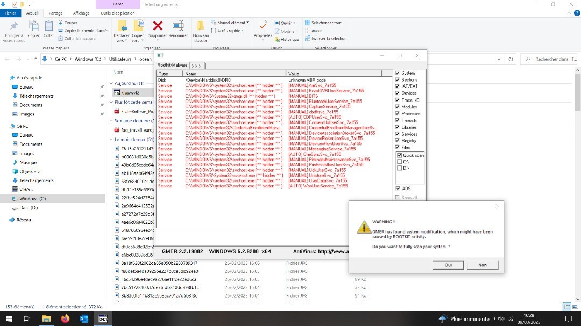
Task: Open the Outils d'application tab
Action: coord(118,13)
